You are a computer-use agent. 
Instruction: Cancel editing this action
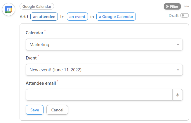(57, 110)
